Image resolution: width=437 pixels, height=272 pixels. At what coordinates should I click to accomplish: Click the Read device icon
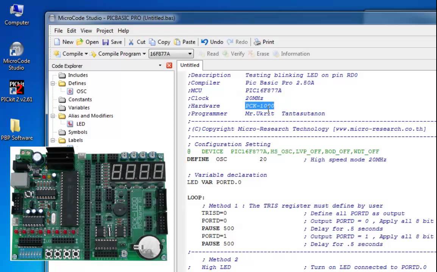201,54
